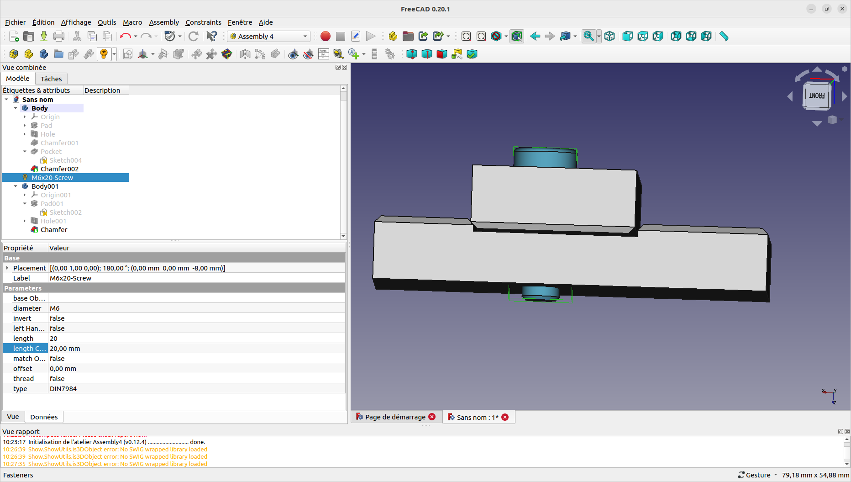The height and width of the screenshot is (482, 851).
Task: Click the Solve assembly Rubik's cube icon
Action: point(227,54)
